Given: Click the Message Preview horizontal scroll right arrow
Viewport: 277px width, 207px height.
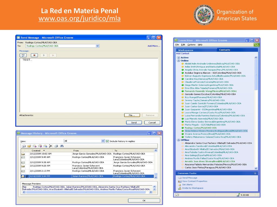Looking at the screenshot, I should click(151, 192).
